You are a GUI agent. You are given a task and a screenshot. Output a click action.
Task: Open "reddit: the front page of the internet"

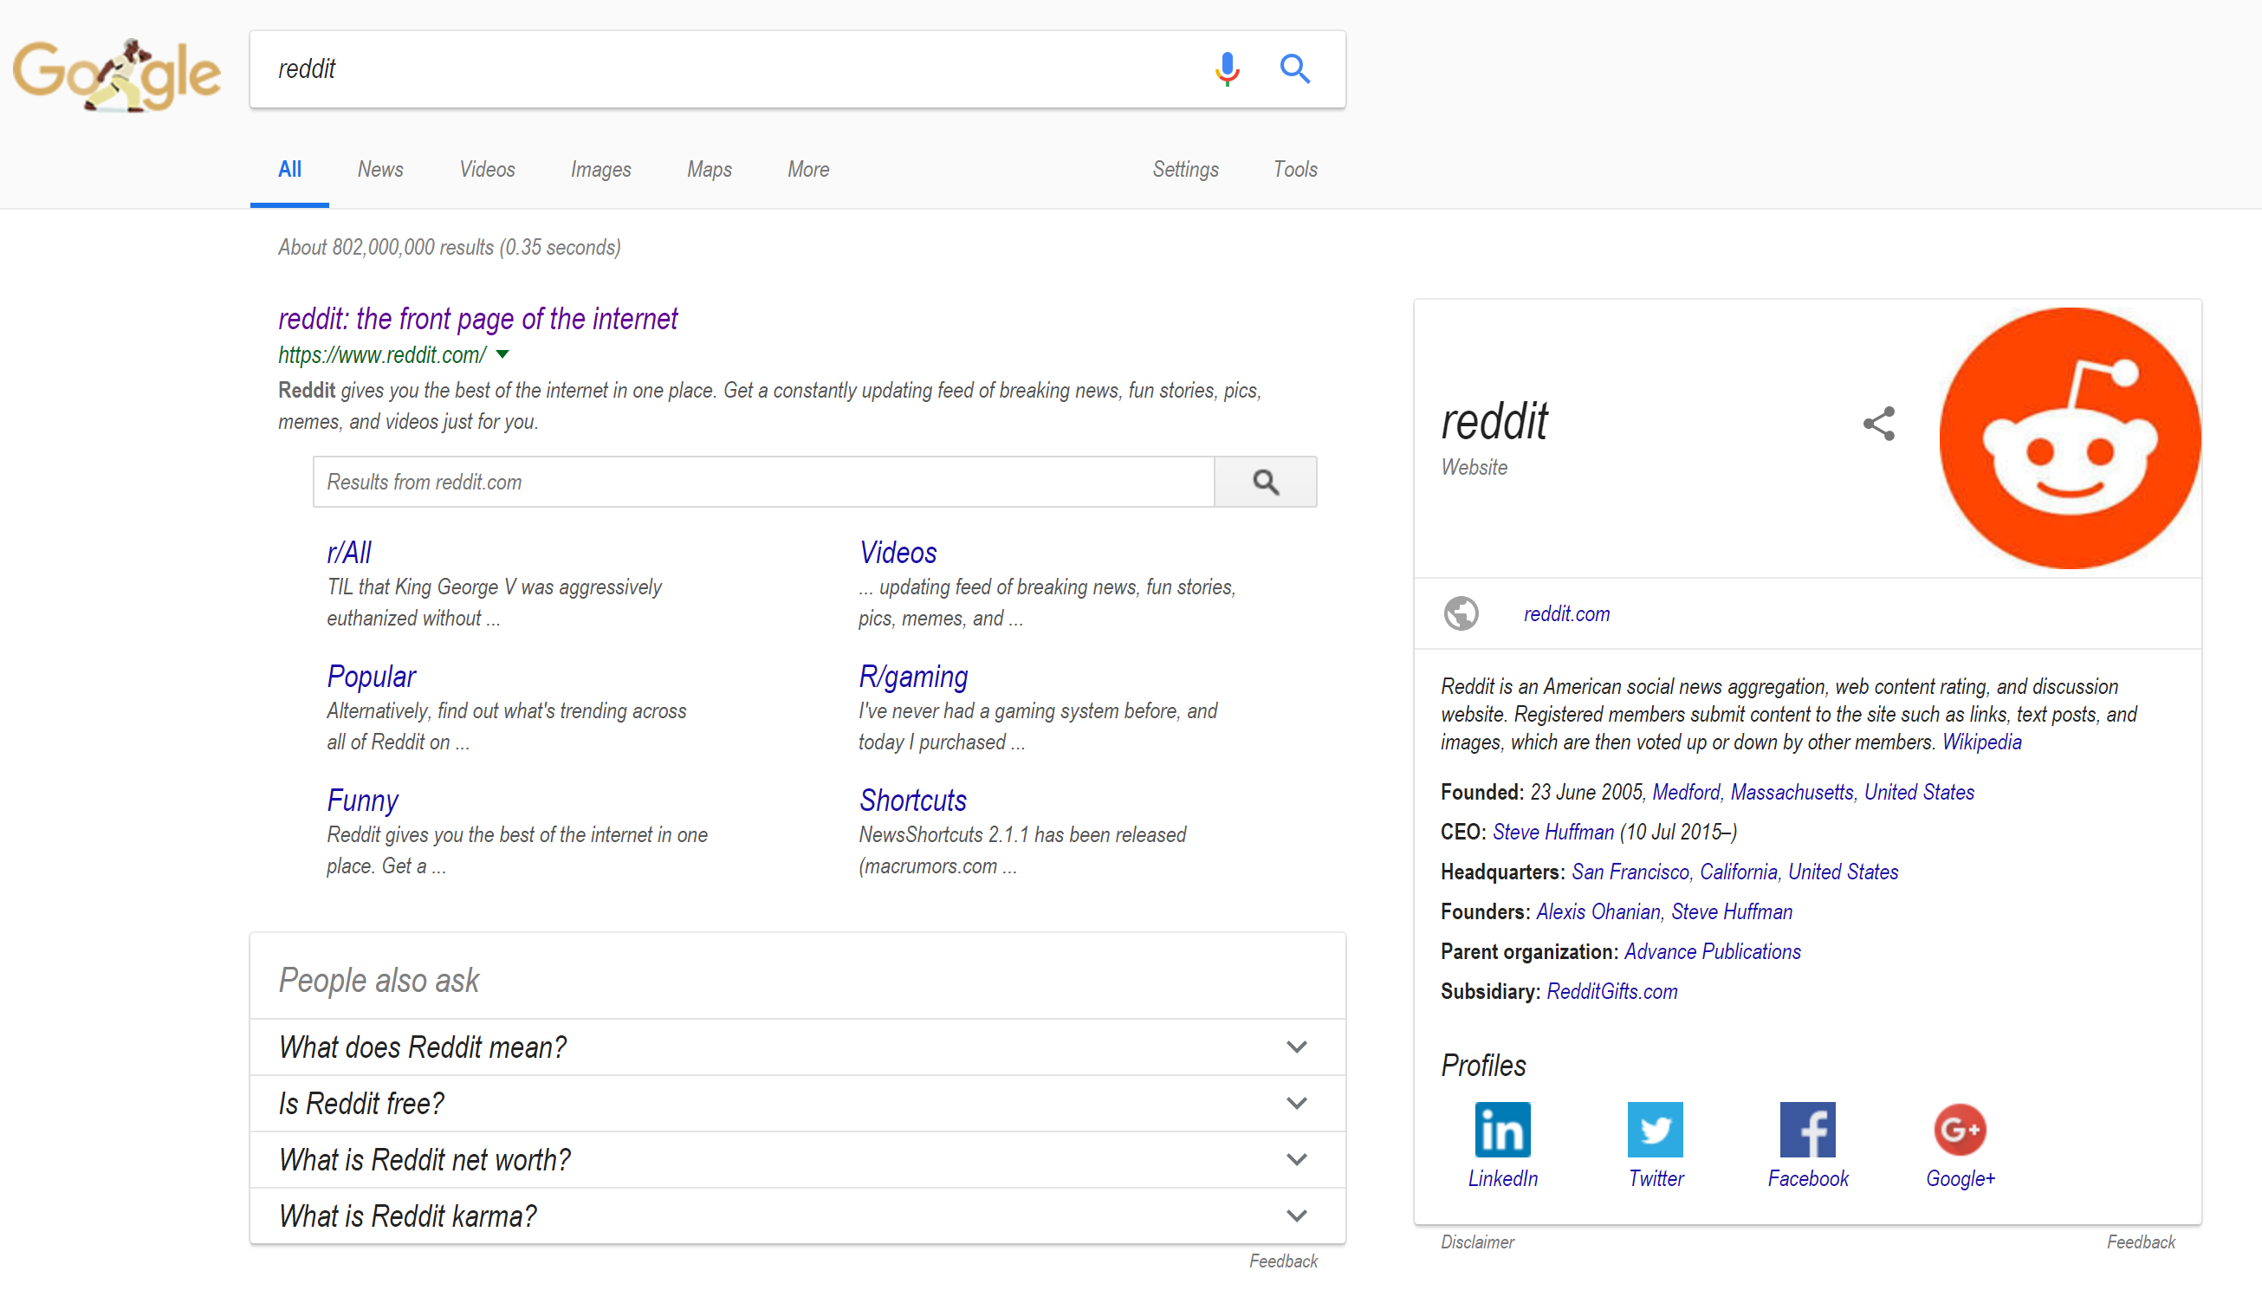tap(477, 319)
